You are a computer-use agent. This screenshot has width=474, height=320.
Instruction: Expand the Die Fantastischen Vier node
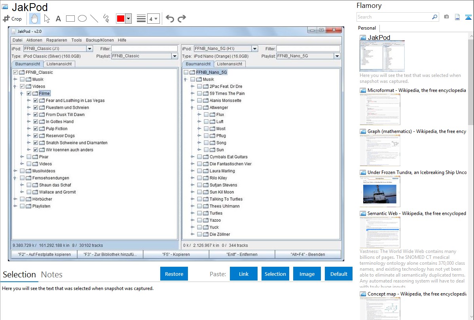click(192, 164)
